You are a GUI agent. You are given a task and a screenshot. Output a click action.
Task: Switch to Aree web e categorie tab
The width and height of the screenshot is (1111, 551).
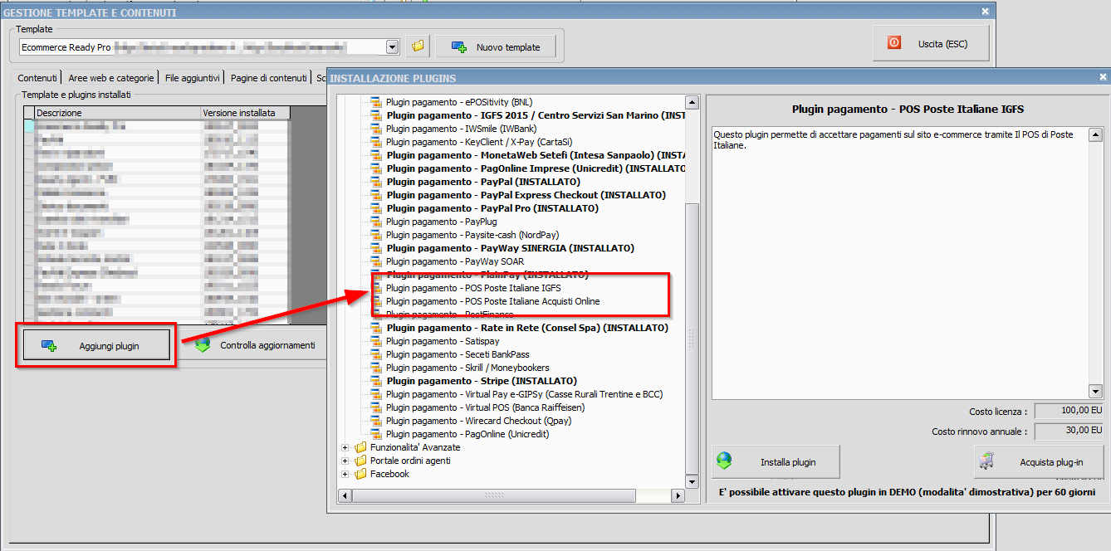click(x=111, y=78)
